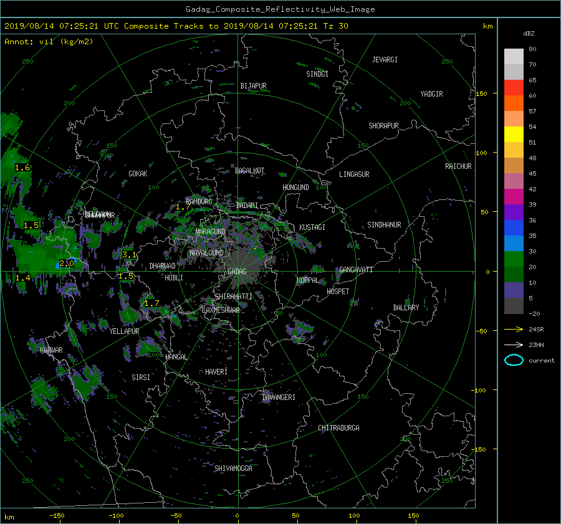Viewport: 561px width, 524px height.
Task: Click the HUNGUND city label
Action: 295,188
